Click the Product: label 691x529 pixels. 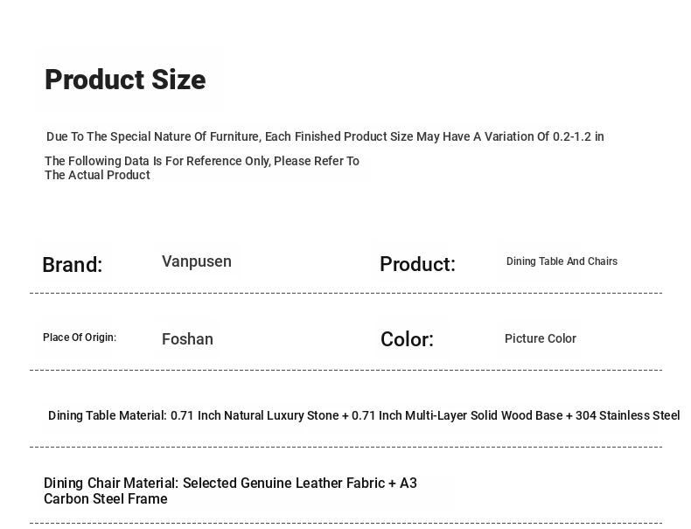[417, 264]
